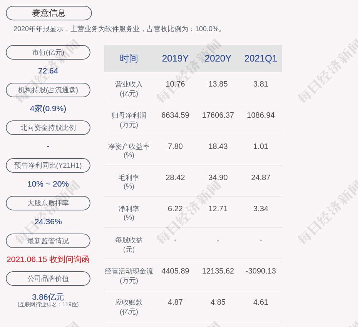The width and height of the screenshot is (358, 327).
Task: Select cash flow value -3090.13
Action: (261, 271)
